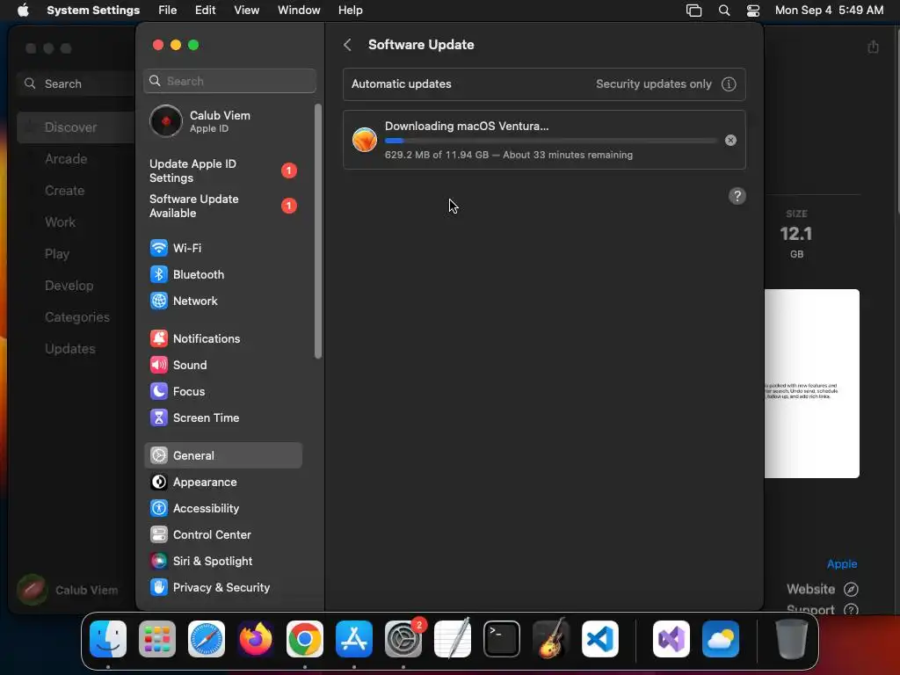Open Siri & Spotlight settings

pos(222,562)
